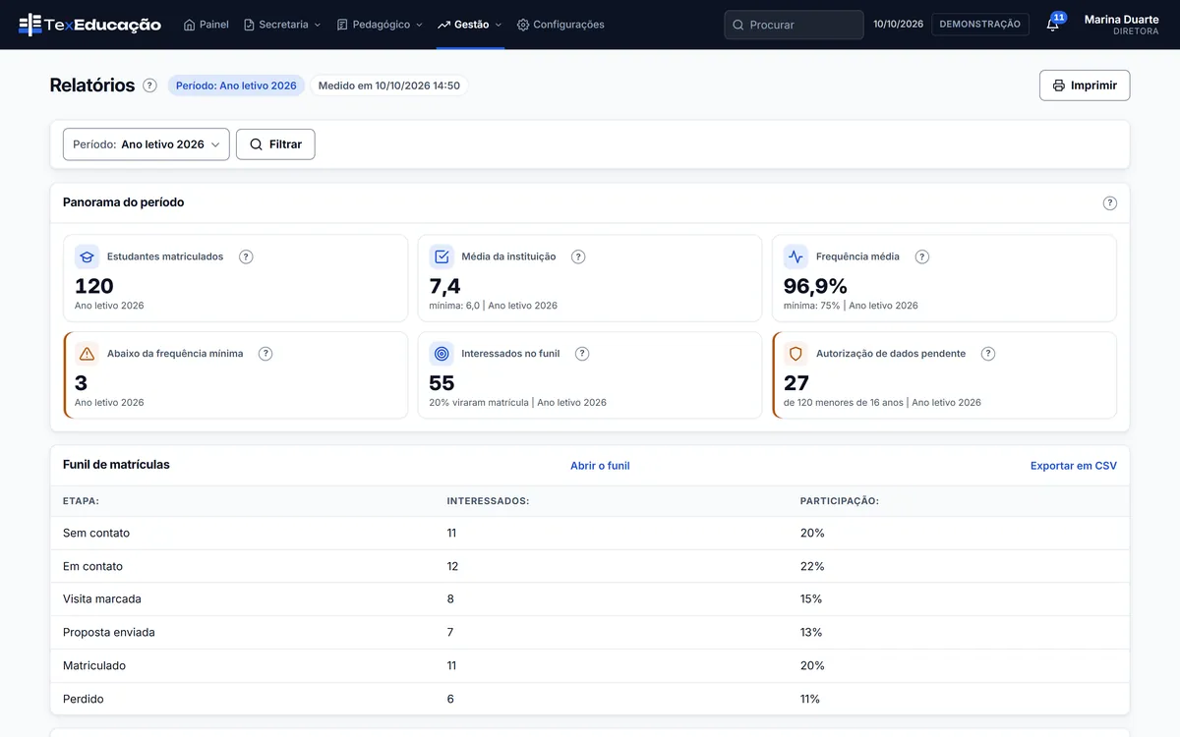
Task: Go to Painel in the top navigation
Action: pyautogui.click(x=206, y=25)
